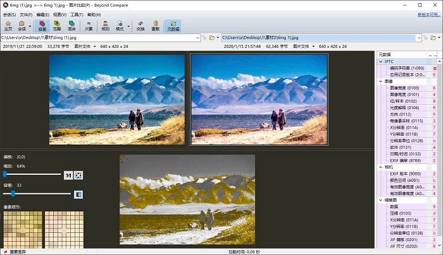The width and height of the screenshot is (443, 255).
Task: Collapse the IPTC metadata group
Action: (380, 62)
